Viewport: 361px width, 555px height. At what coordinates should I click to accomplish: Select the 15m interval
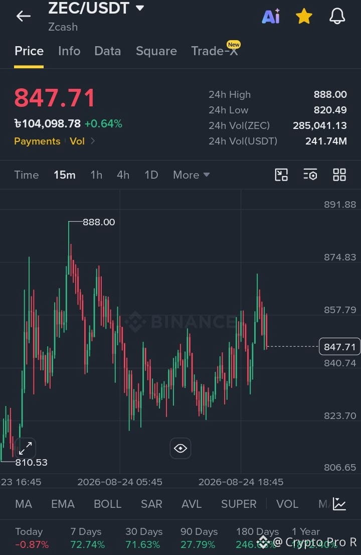pyautogui.click(x=64, y=175)
